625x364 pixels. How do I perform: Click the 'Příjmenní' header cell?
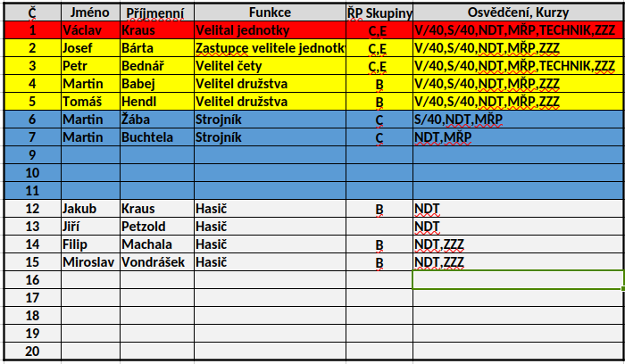[156, 12]
